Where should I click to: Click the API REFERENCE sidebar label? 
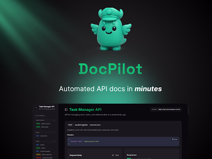point(40,116)
